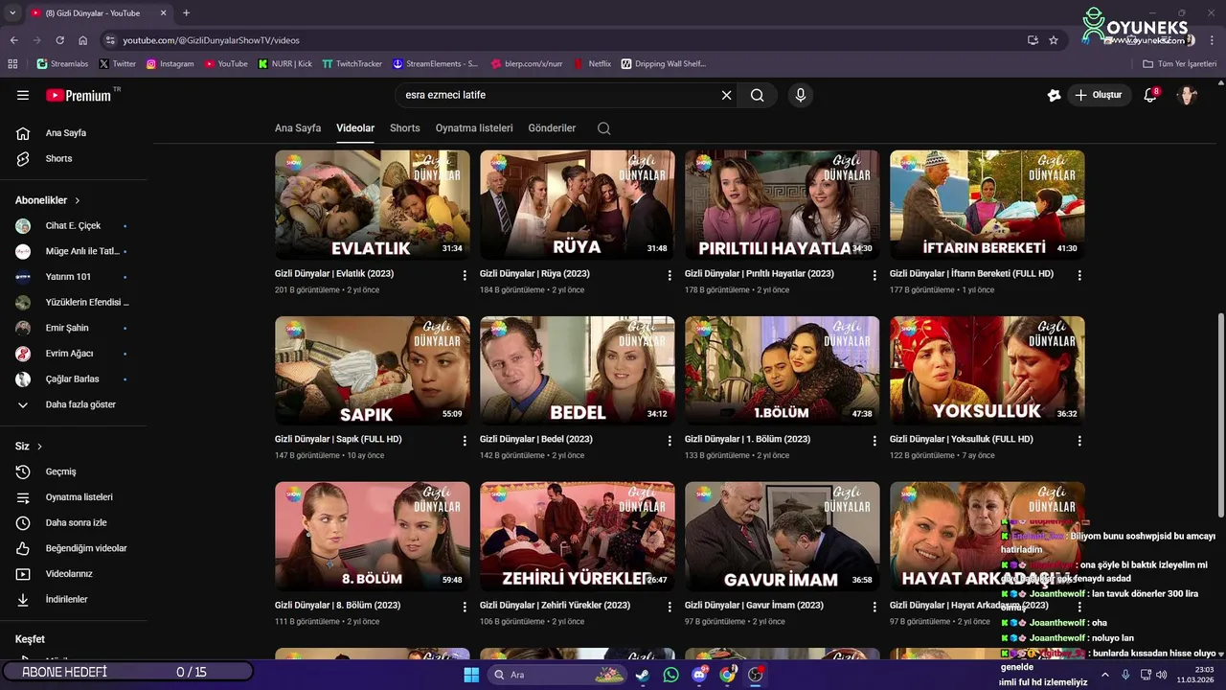Viewport: 1226px width, 690px height.
Task: Open the Windows Start menu
Action: [471, 675]
